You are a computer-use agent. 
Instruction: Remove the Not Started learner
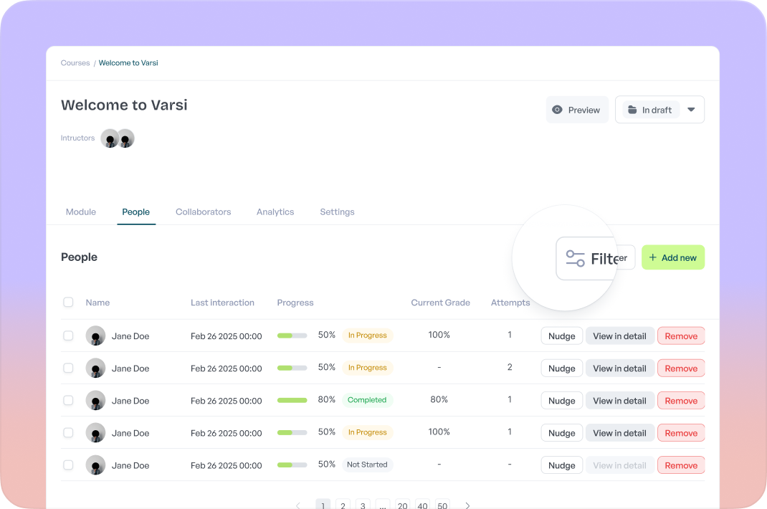tap(680, 465)
